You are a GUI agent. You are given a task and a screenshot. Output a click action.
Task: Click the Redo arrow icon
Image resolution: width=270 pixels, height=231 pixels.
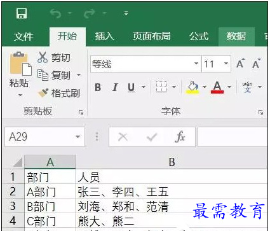click(x=89, y=14)
